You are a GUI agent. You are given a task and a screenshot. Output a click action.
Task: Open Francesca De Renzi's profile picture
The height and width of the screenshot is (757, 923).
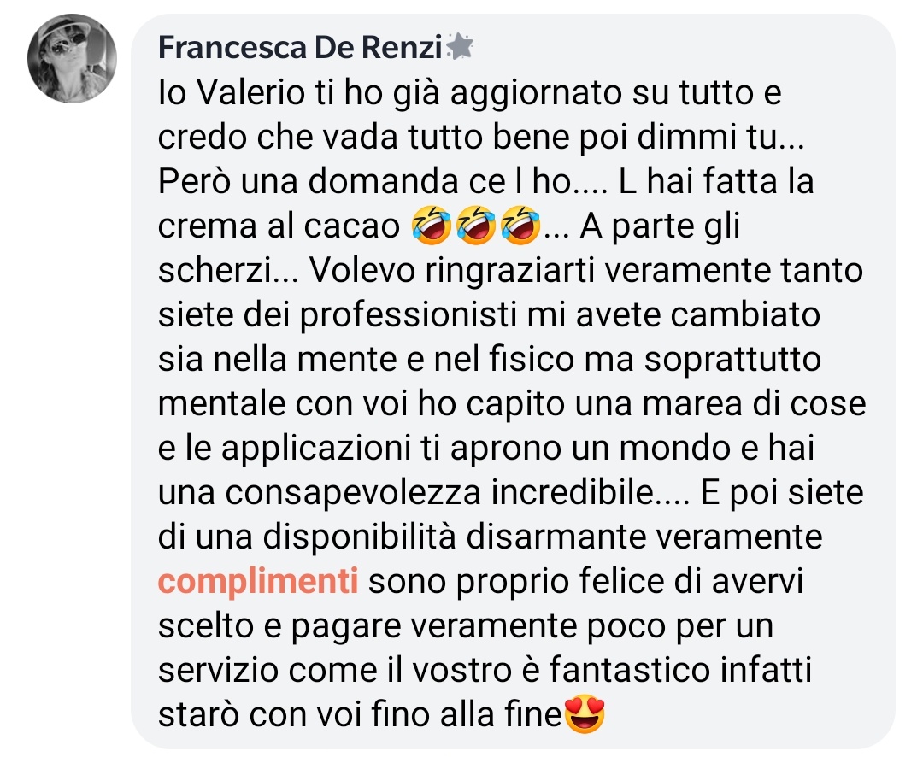pos(72,58)
